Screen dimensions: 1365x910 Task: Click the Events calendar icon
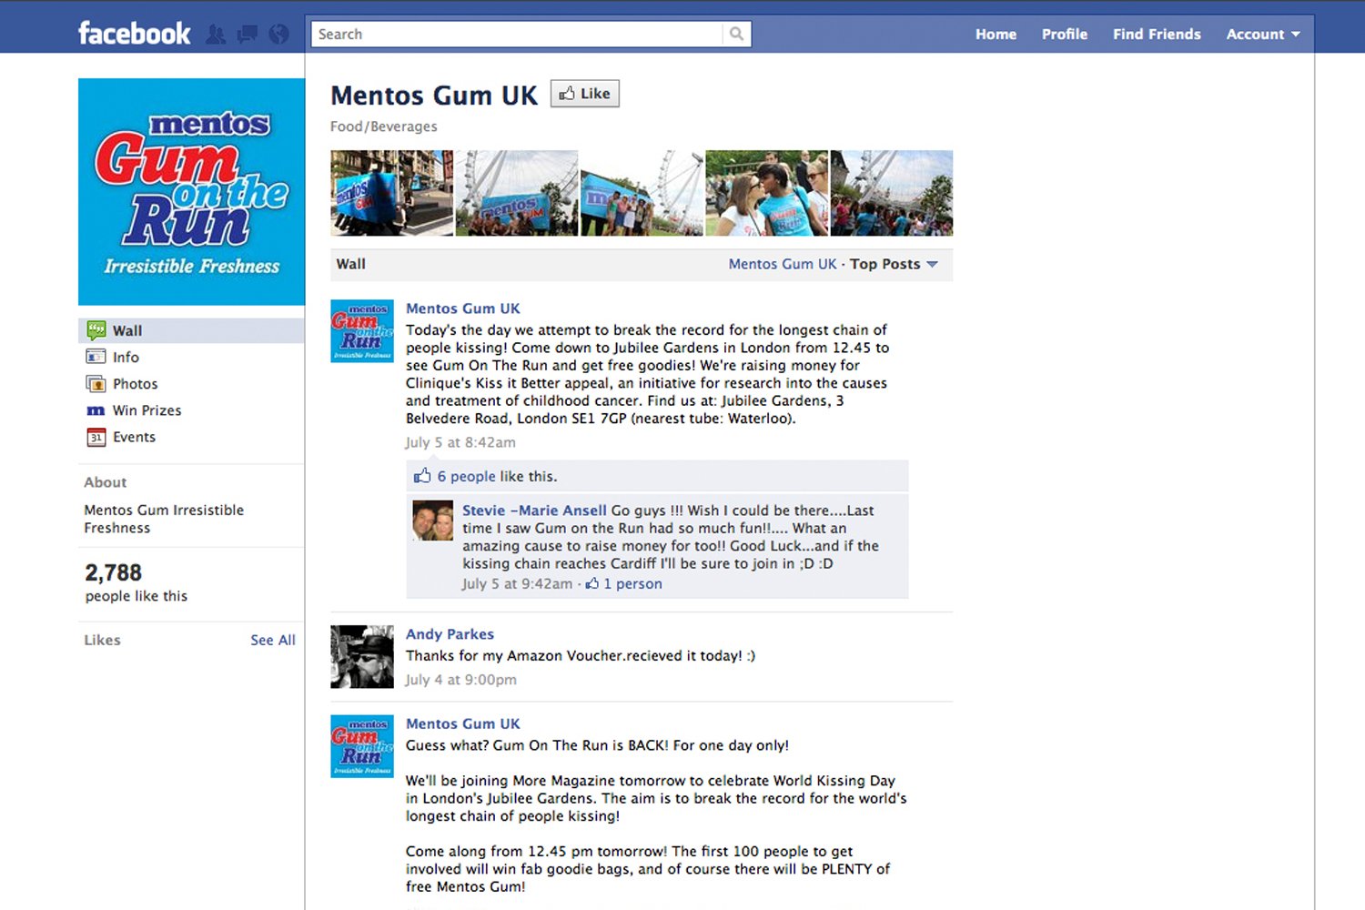[96, 437]
